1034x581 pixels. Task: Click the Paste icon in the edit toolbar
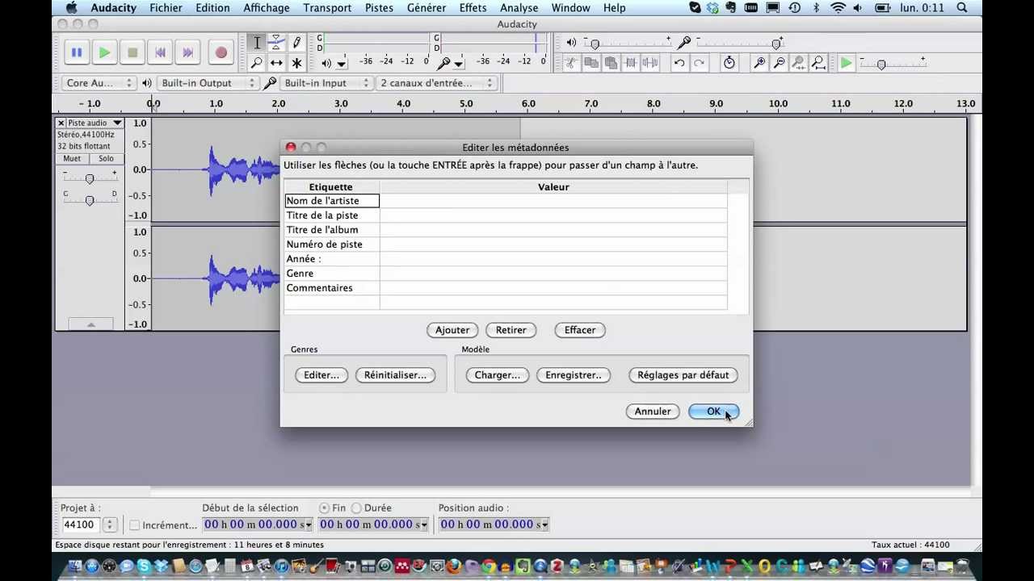611,62
